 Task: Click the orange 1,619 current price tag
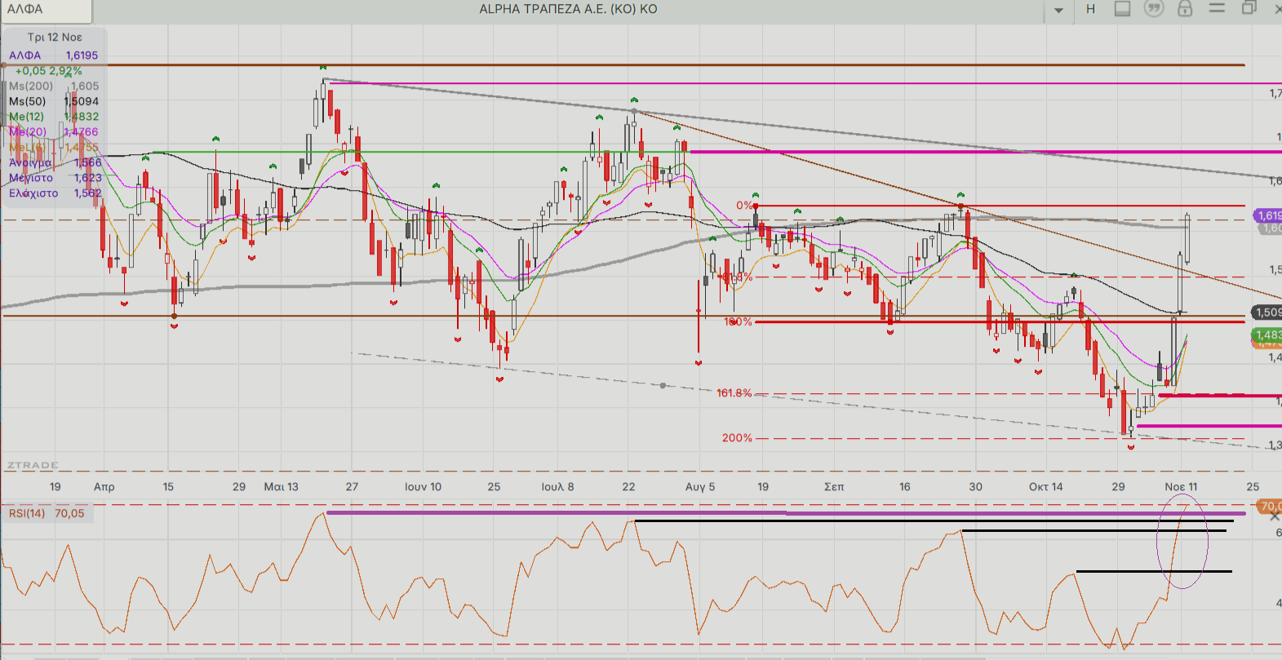[x=1269, y=215]
